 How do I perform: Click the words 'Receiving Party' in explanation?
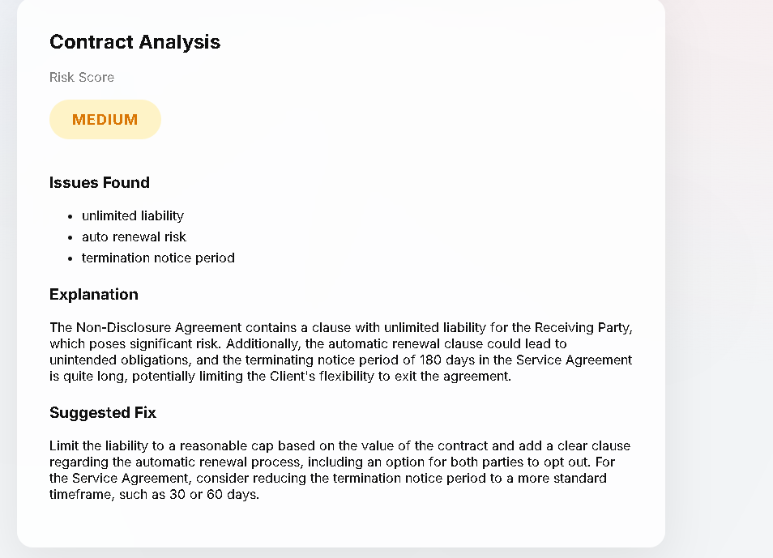tap(582, 328)
